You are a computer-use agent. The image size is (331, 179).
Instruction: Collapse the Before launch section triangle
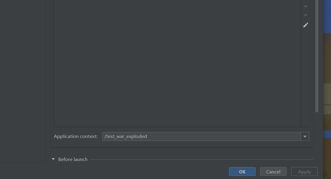click(53, 159)
